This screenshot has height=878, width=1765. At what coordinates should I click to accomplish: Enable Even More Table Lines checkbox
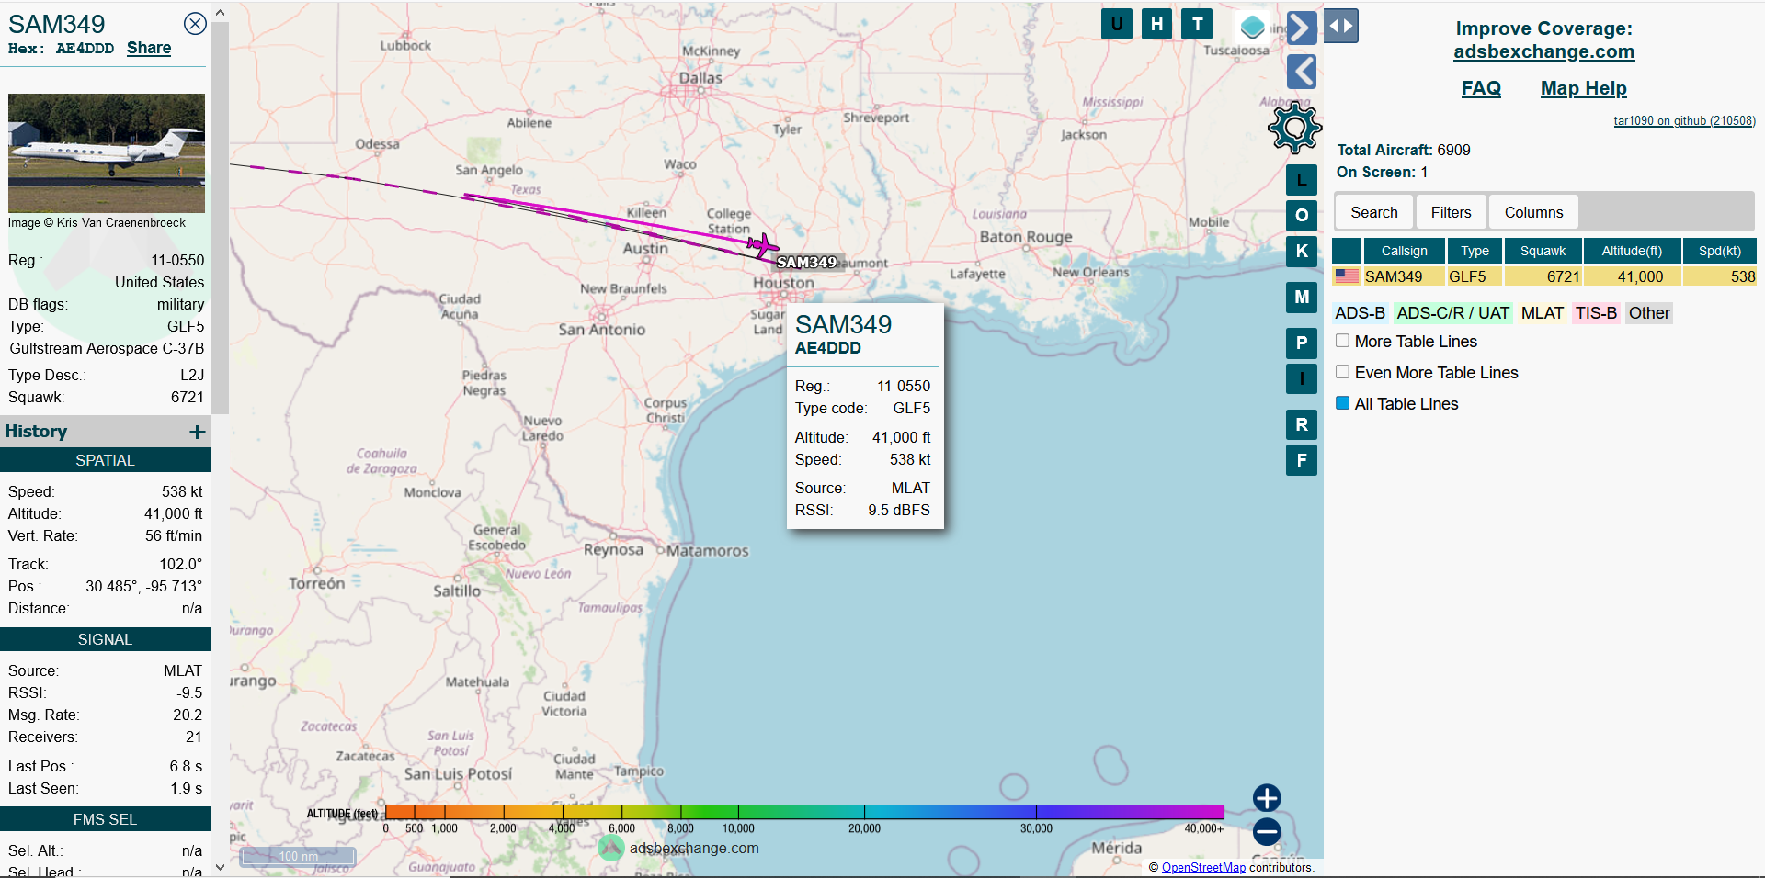click(1342, 372)
